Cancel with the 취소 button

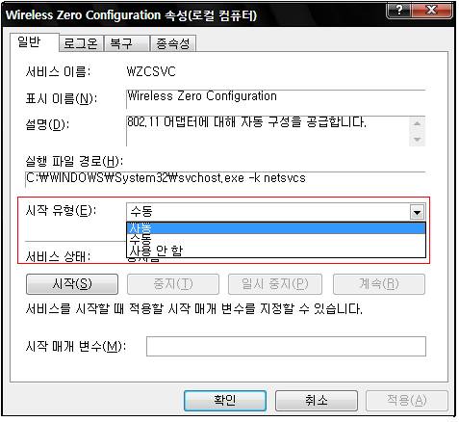317,401
